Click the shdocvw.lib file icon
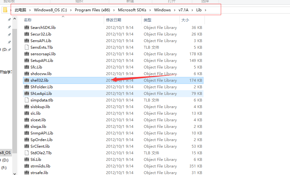This screenshot has height=175, width=290. (x=27, y=74)
